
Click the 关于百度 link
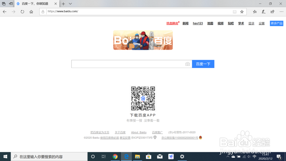[x=120, y=132]
